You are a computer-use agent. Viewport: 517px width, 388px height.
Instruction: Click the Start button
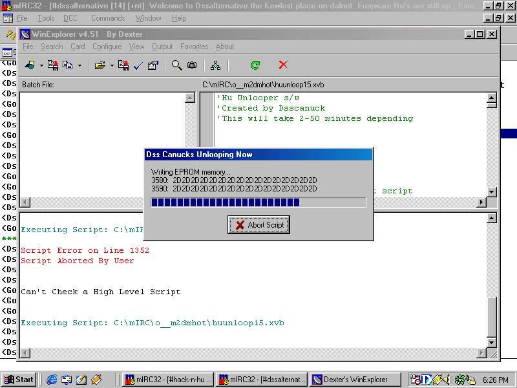pos(19,380)
